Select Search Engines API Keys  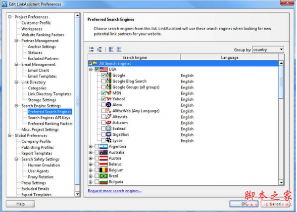[x=49, y=118]
